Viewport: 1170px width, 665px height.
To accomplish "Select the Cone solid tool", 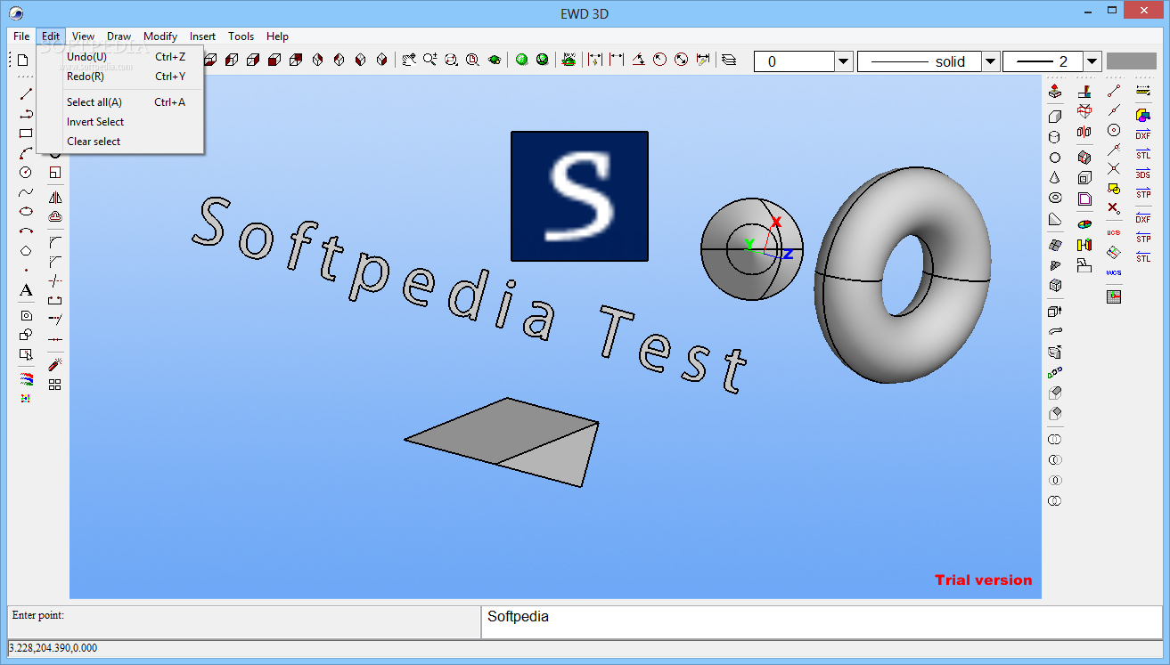I will point(1055,178).
